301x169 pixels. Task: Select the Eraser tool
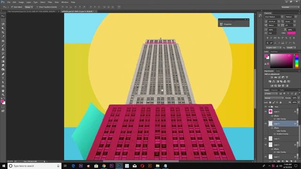click(x=3, y=57)
